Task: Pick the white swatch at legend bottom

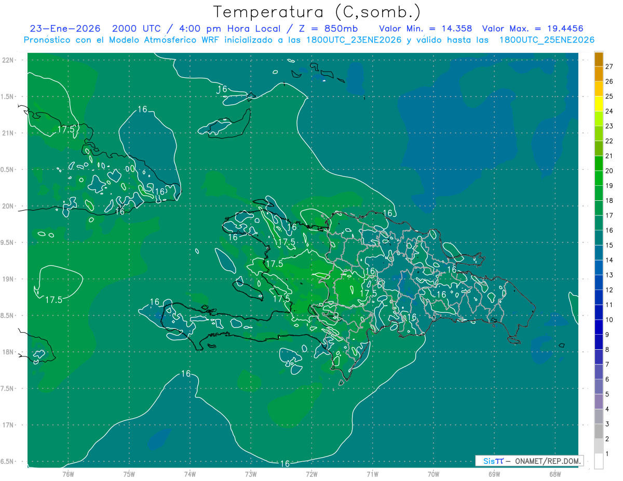Action: 599,461
